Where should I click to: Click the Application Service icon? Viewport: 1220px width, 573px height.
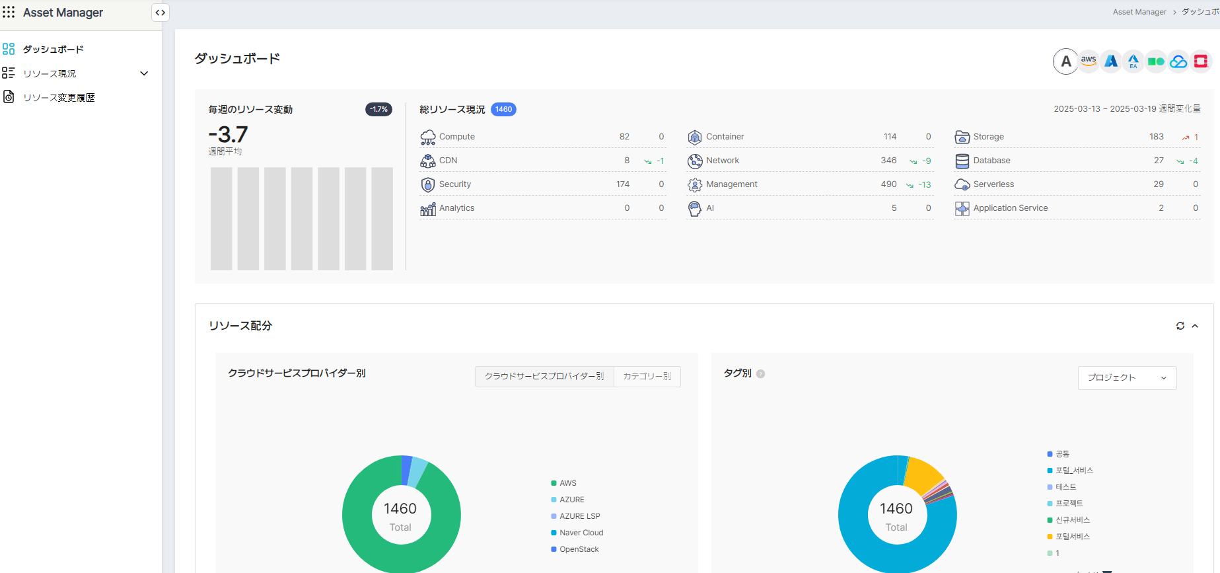[962, 209]
